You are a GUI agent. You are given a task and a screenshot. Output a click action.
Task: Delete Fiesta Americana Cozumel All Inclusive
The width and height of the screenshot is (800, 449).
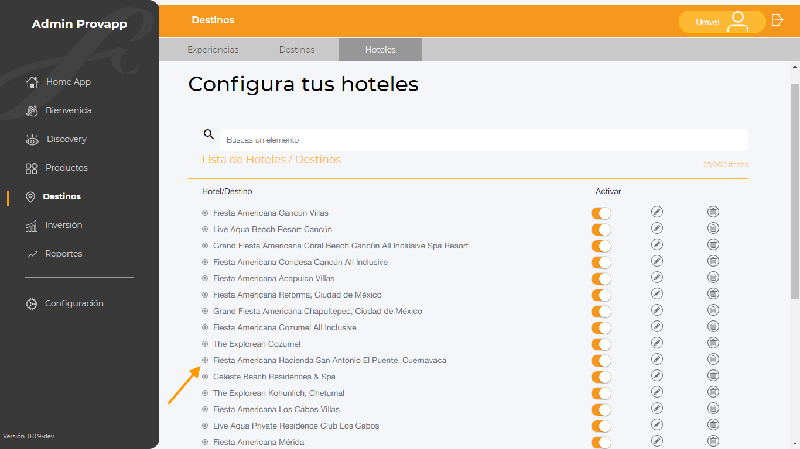(713, 326)
